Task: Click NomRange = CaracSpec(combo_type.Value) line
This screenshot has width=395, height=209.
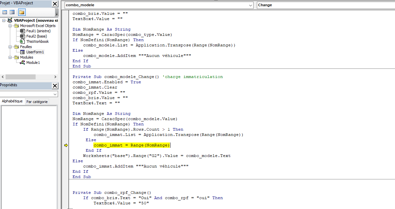Action: [x=122, y=35]
